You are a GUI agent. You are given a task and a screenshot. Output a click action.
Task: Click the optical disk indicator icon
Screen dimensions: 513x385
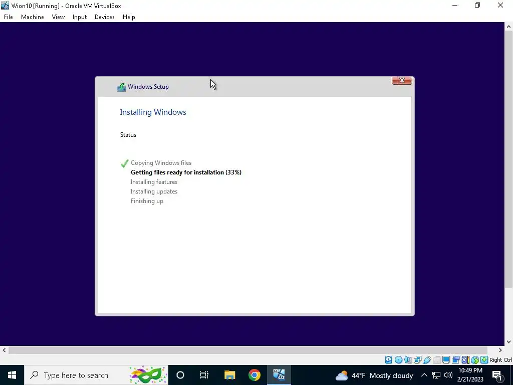pyautogui.click(x=398, y=360)
